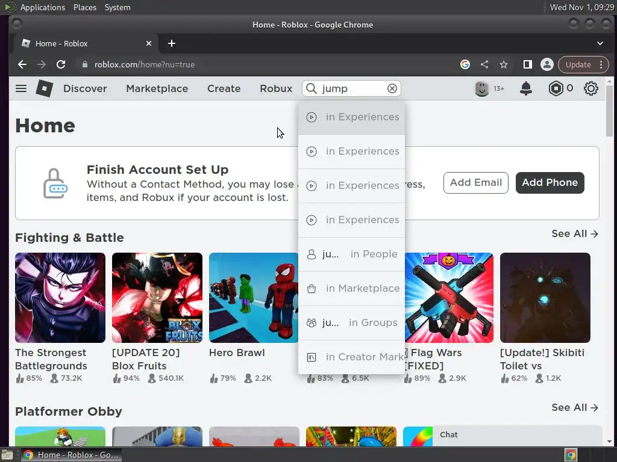
Task: Click the page vertical scrollbar thumb
Action: pyautogui.click(x=609, y=111)
